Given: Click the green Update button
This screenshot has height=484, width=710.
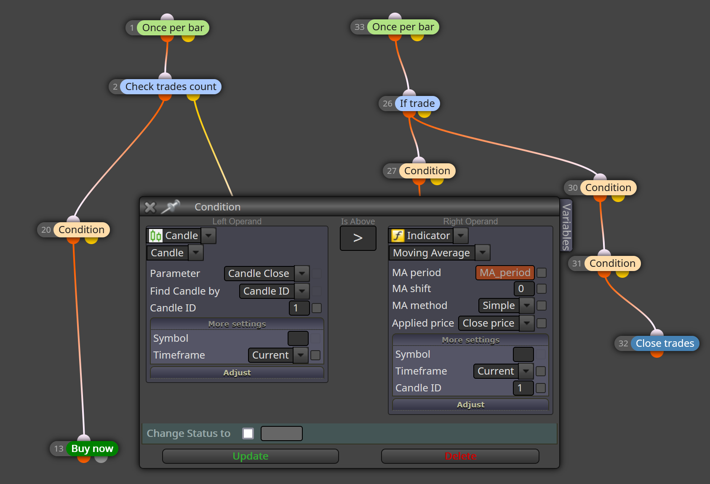Looking at the screenshot, I should 251,456.
